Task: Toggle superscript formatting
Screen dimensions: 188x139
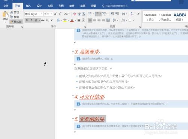Action: [x=52, y=20]
